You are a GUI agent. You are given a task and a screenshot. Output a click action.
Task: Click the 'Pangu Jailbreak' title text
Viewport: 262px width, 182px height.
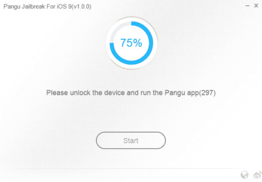coord(26,7)
